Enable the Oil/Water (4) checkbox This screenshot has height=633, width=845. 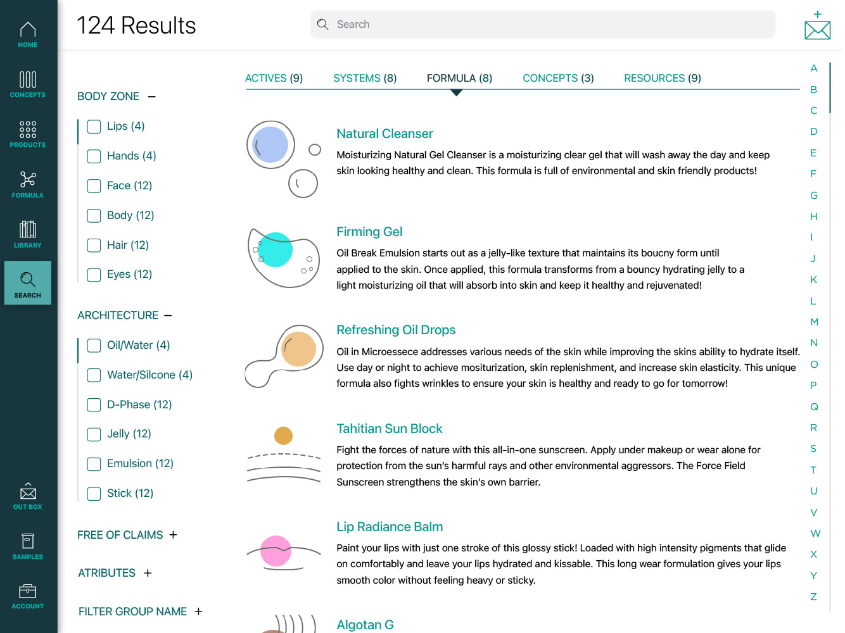tap(94, 346)
